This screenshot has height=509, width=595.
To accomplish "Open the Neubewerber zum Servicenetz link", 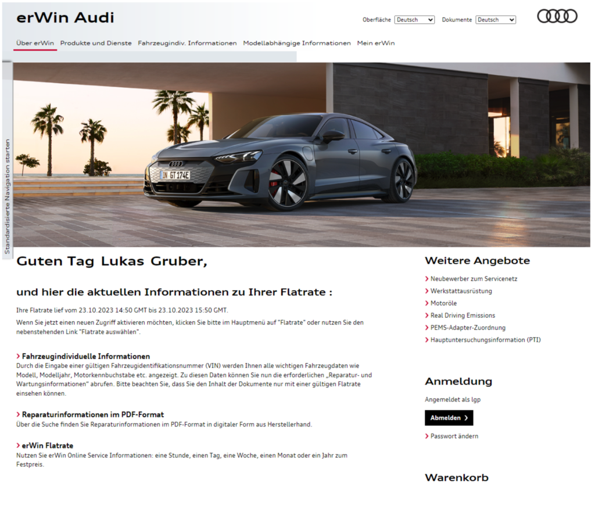I will pos(474,279).
